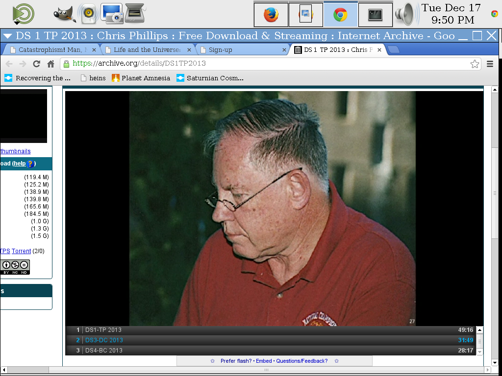Click the archive.org address bar
Screen dimensions: 502x376
(271, 64)
